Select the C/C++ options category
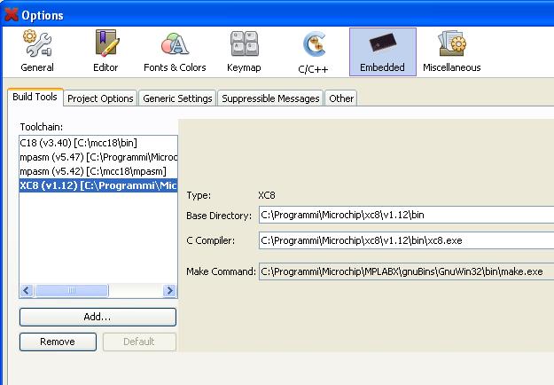 [314, 51]
